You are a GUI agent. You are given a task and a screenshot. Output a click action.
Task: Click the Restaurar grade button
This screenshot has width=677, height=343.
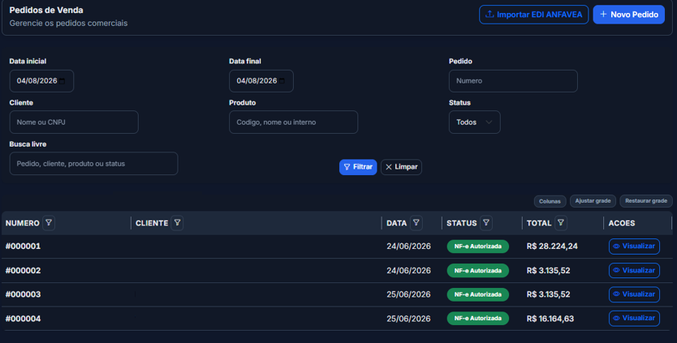pyautogui.click(x=646, y=201)
